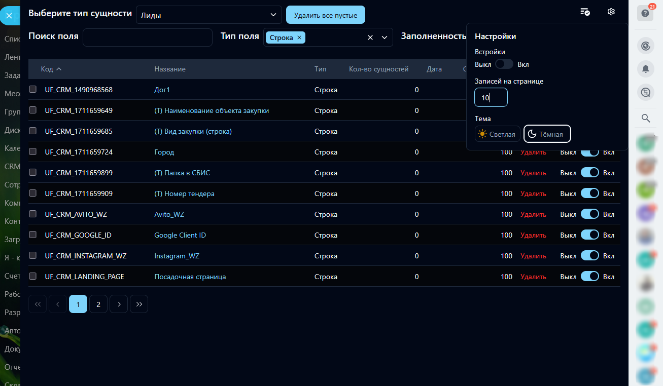Viewport: 663px width, 386px height.
Task: Click the Удалить все пустые button
Action: tap(325, 15)
